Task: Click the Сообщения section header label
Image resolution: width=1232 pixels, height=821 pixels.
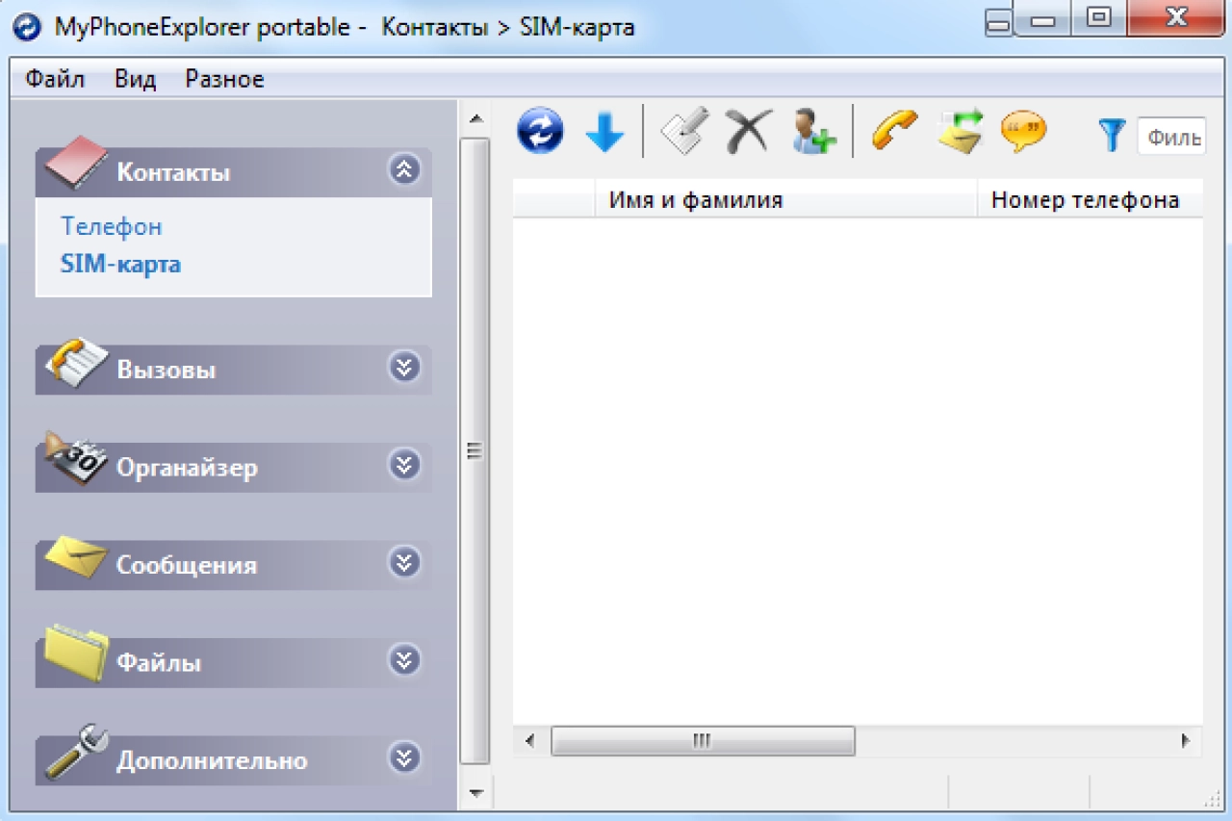Action: tap(187, 566)
